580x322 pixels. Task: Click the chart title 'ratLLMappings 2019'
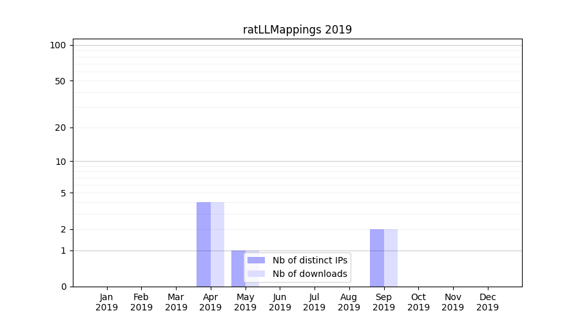[297, 30]
